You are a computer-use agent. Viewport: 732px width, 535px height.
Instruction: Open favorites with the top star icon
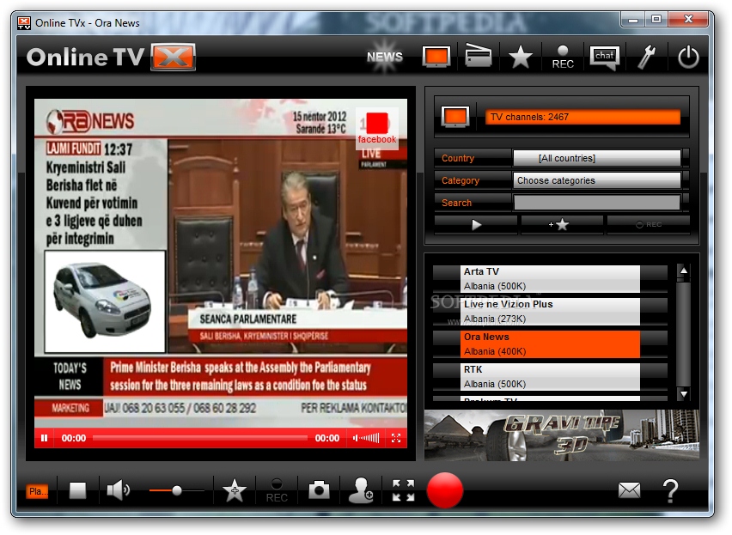click(520, 57)
